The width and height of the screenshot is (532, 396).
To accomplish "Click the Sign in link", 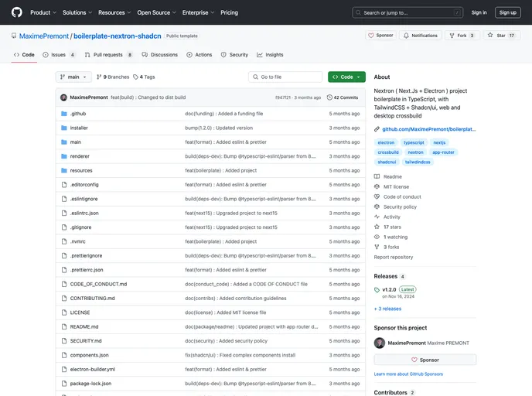I will click(x=479, y=12).
